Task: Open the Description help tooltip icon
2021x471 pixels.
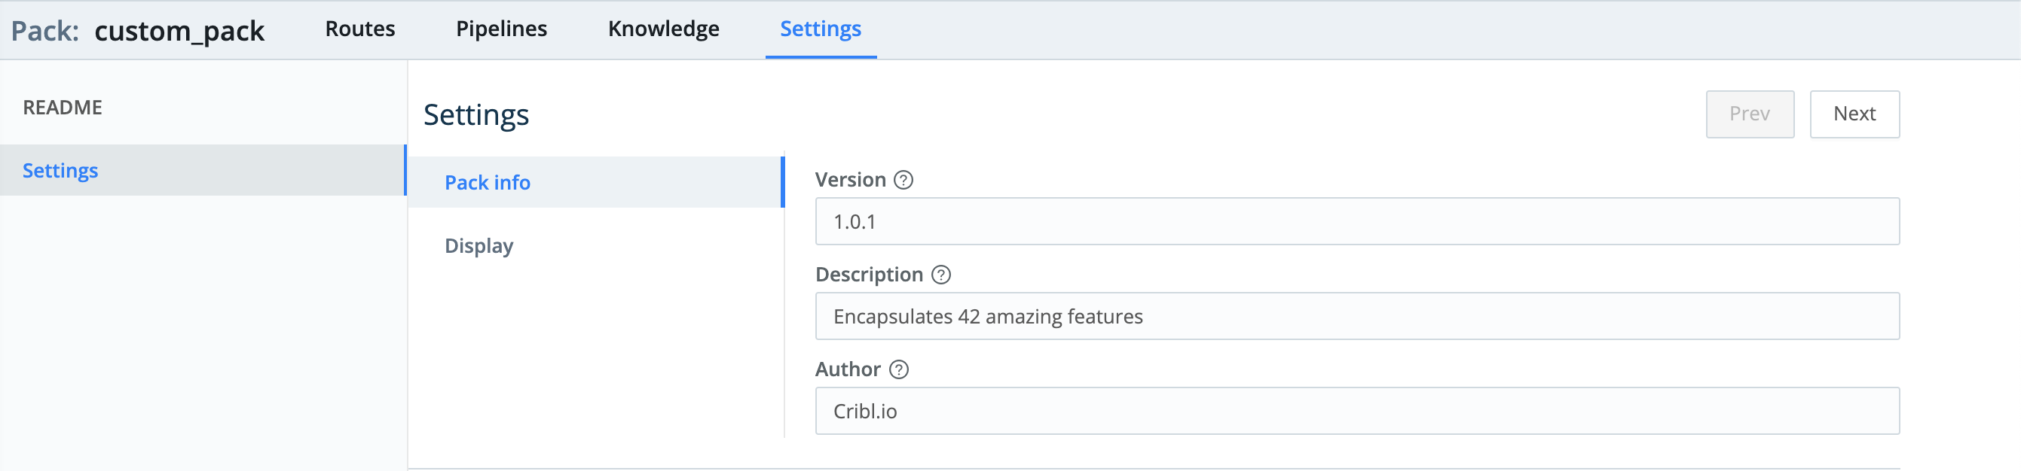Action: click(941, 275)
